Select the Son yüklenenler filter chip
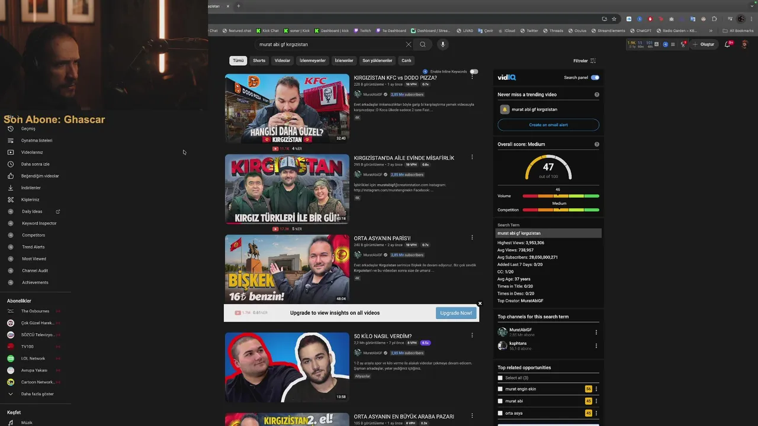758x426 pixels. click(x=377, y=60)
